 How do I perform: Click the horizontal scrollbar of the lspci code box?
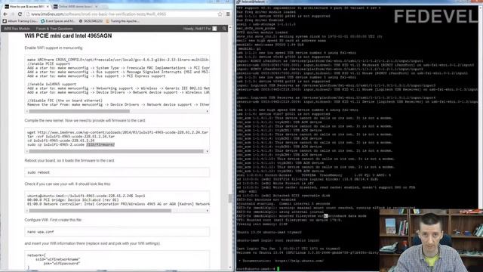click(x=100, y=211)
